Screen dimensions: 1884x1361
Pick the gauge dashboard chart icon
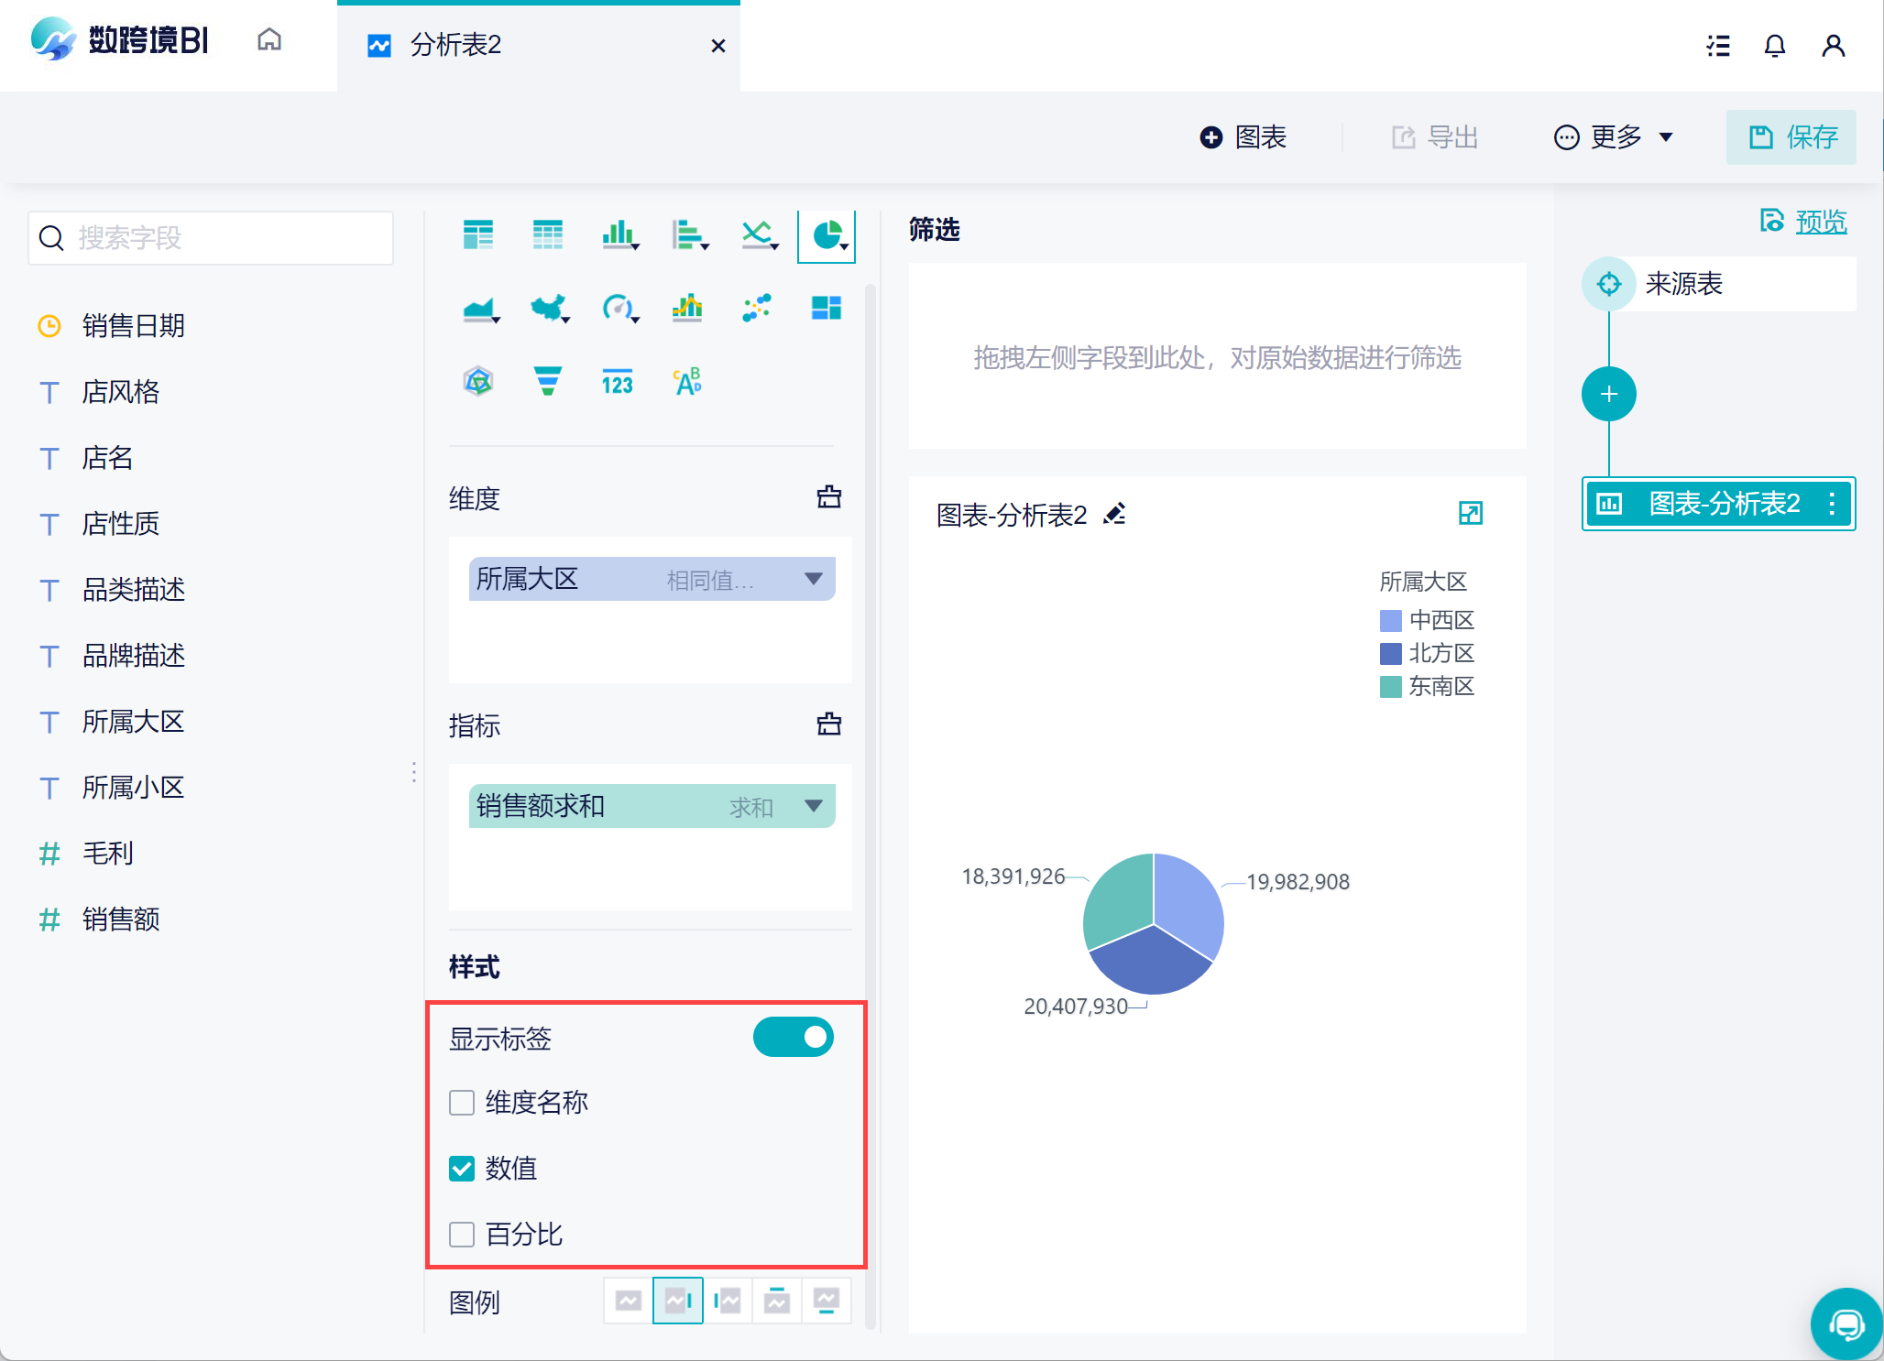pyautogui.click(x=618, y=309)
